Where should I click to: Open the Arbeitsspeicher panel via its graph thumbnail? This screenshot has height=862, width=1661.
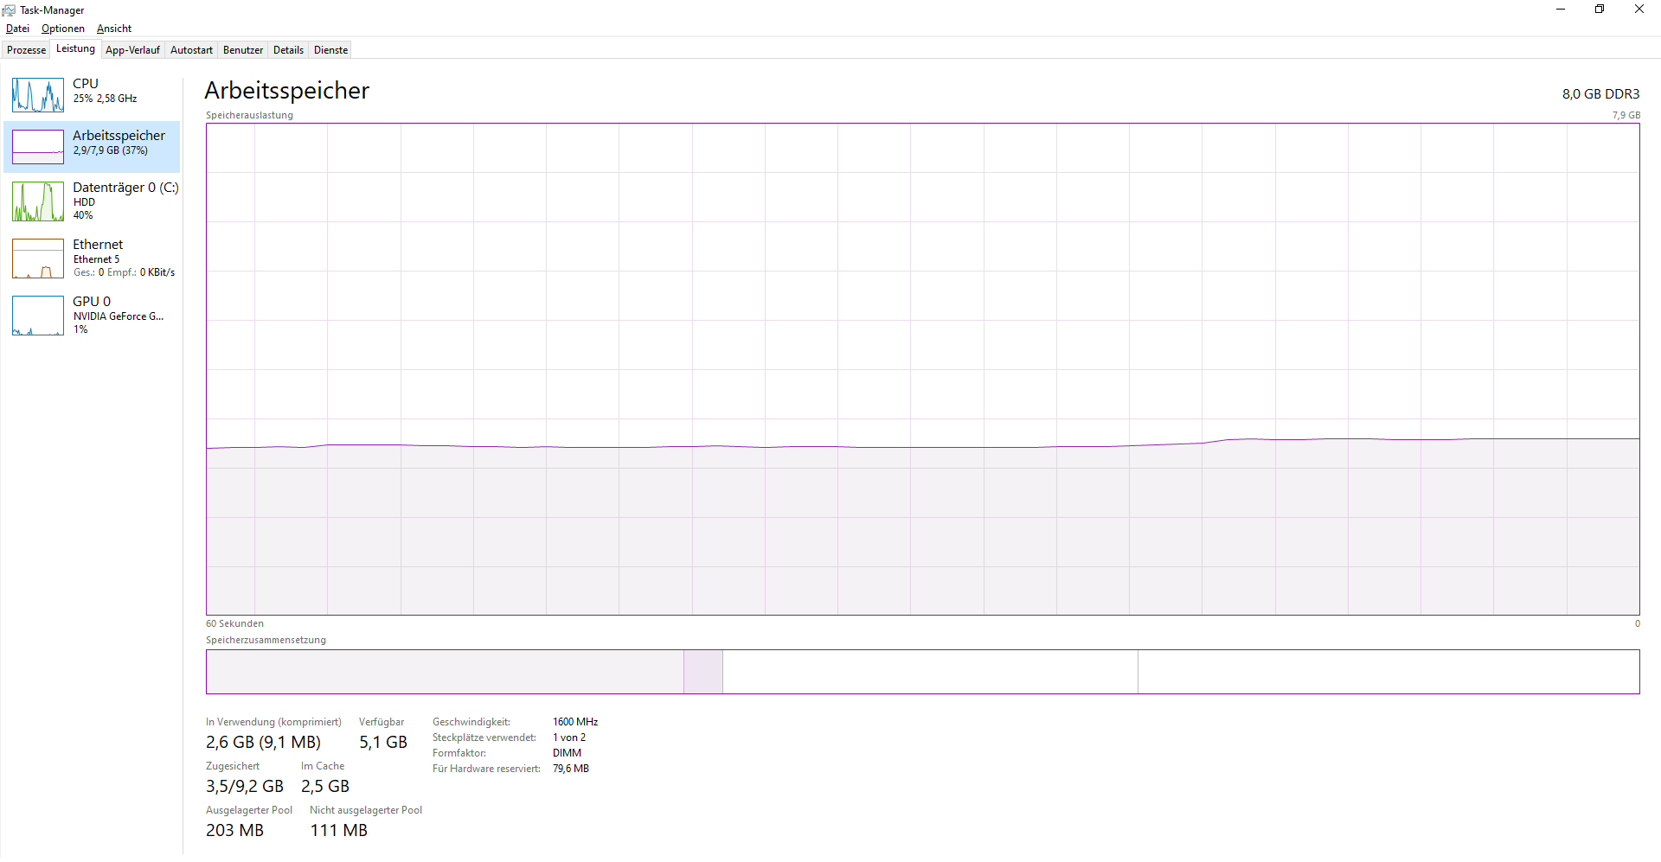click(36, 146)
